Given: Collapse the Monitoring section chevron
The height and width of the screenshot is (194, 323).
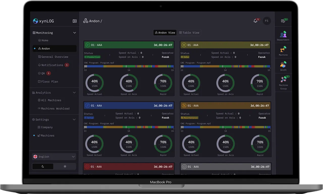Looking at the screenshot, I should [74, 32].
